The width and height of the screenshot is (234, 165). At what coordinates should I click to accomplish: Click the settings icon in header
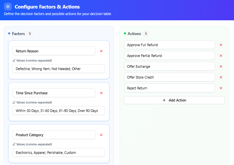8,7
